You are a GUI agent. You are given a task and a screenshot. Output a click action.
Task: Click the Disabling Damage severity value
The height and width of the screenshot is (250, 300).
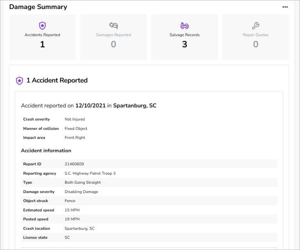coord(81,192)
